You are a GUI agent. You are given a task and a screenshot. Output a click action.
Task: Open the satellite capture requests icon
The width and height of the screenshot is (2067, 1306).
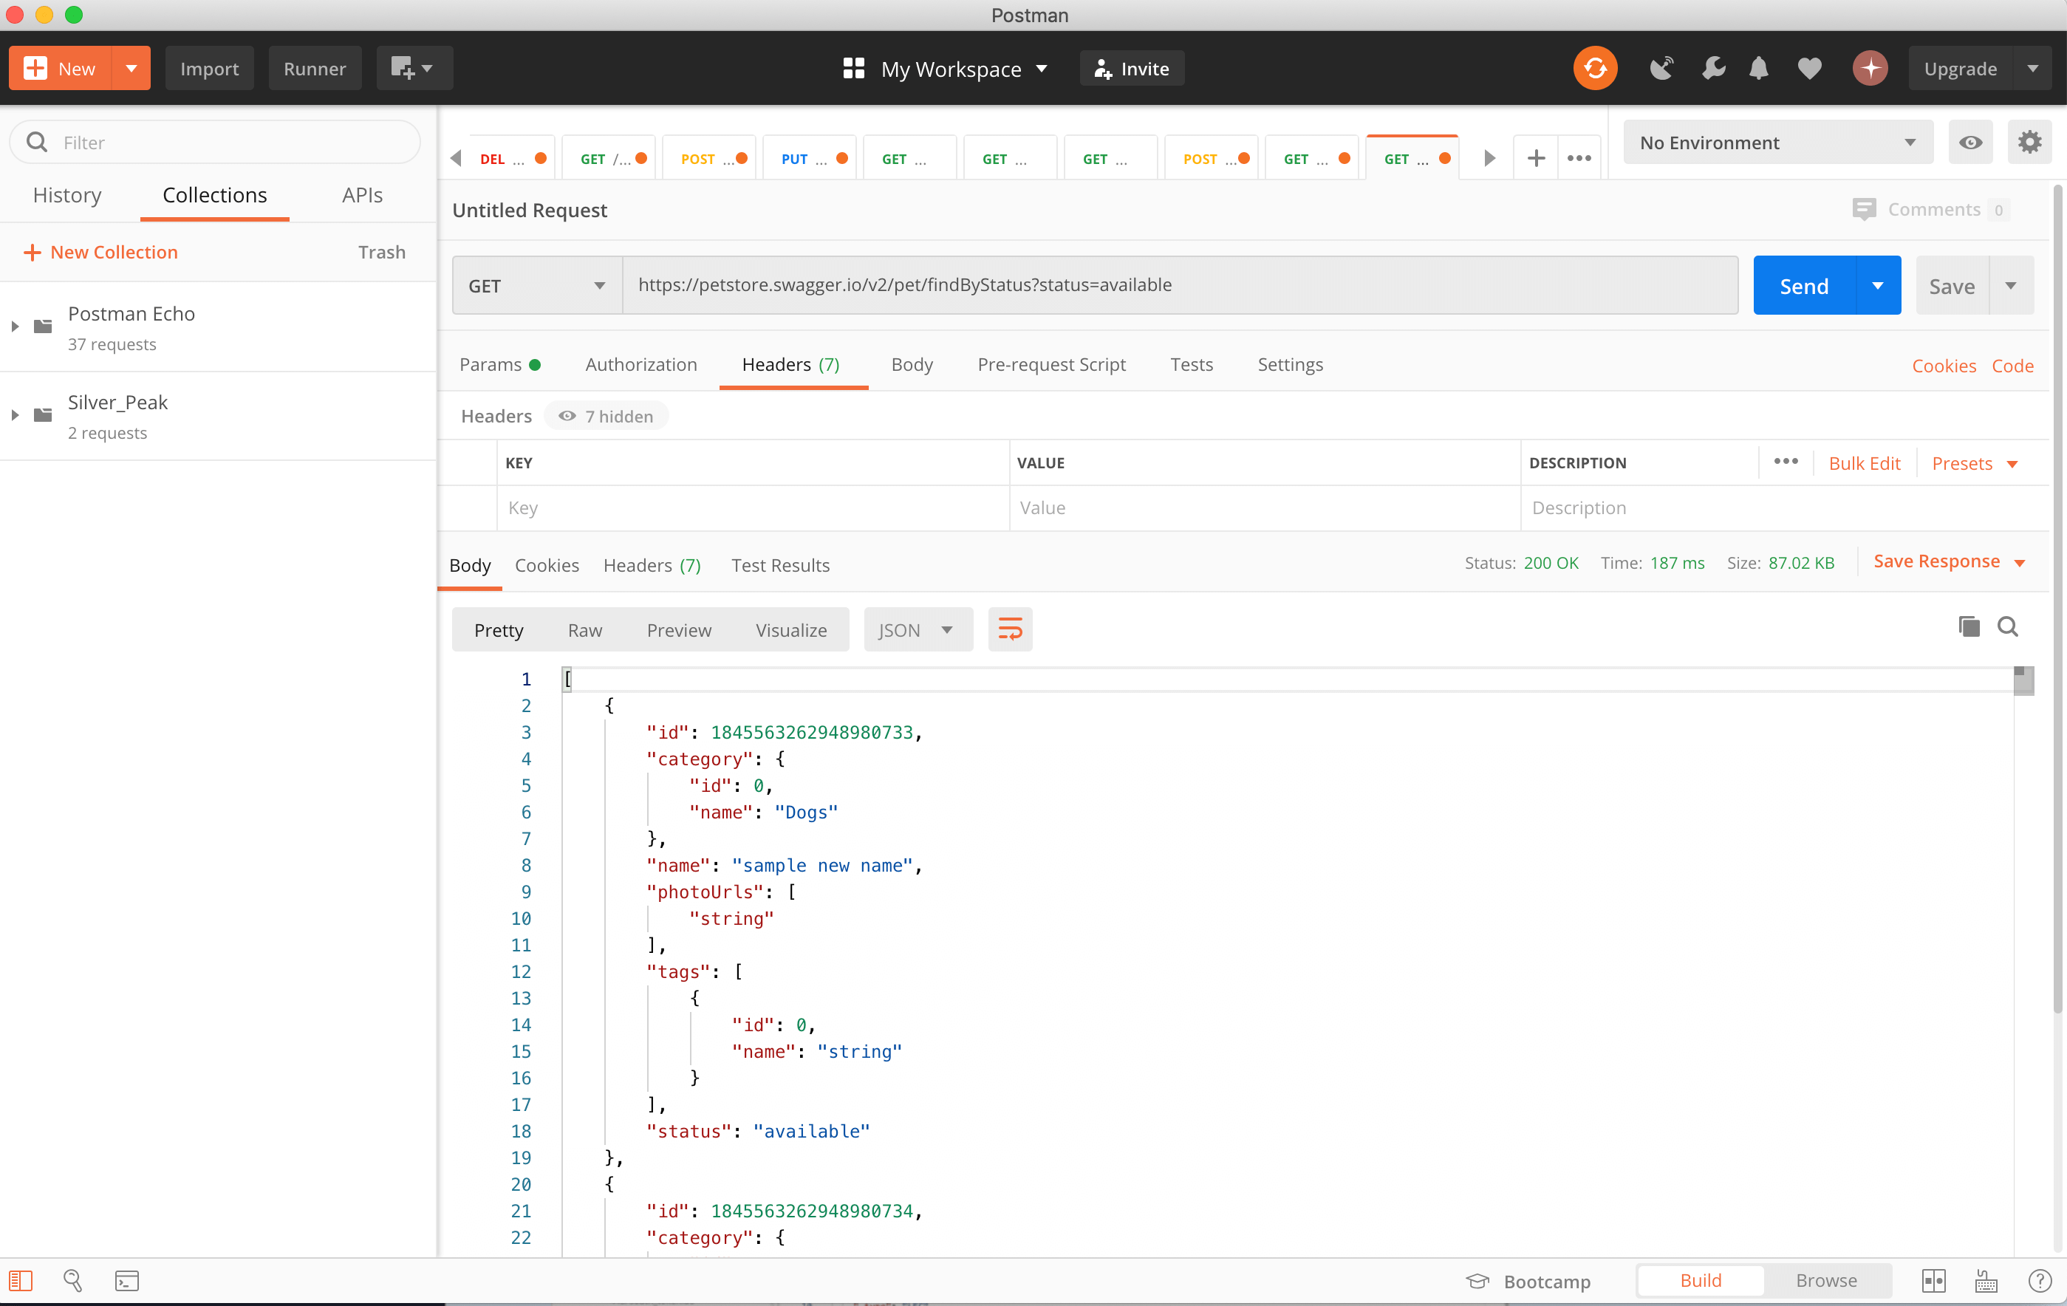(1661, 69)
